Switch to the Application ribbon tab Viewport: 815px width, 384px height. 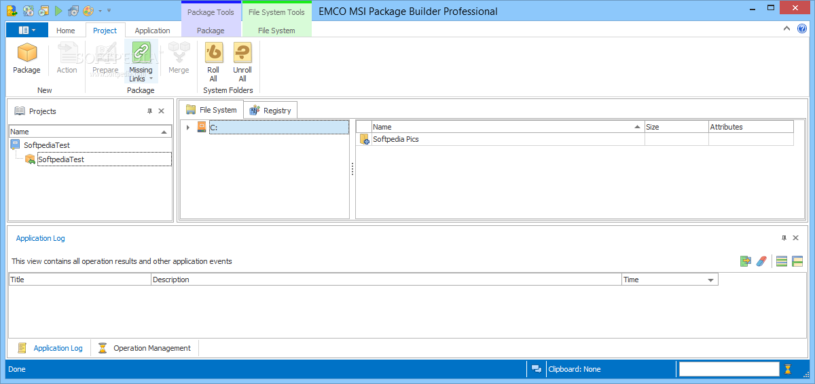tap(152, 31)
